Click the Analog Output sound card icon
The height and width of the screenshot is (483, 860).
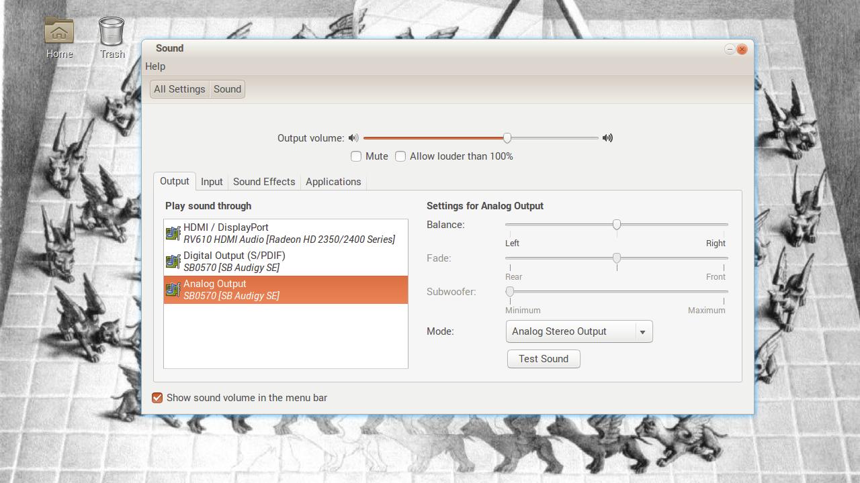(173, 290)
